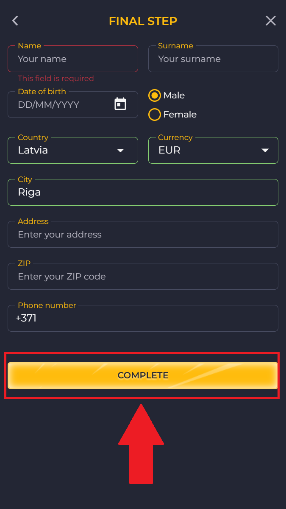Screen dimensions: 286x509
Task: Click the Final Step heading
Action: [x=143, y=21]
